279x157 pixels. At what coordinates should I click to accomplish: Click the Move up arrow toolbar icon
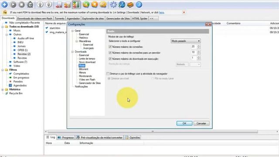[40, 5]
